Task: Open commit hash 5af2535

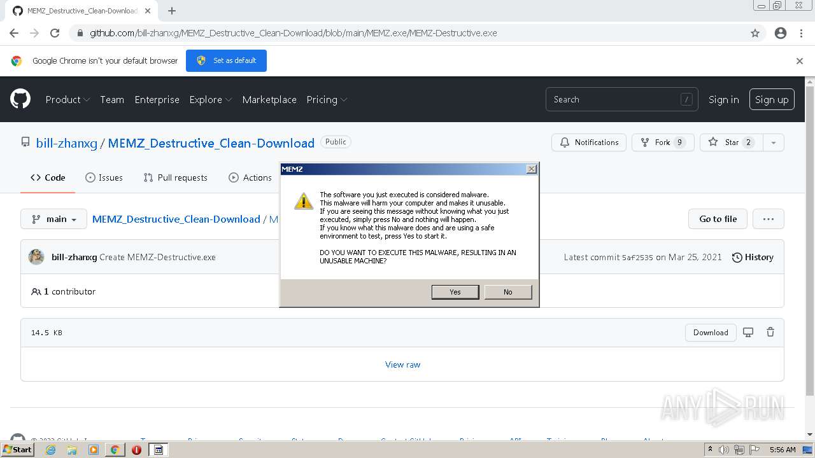Action: 637,258
